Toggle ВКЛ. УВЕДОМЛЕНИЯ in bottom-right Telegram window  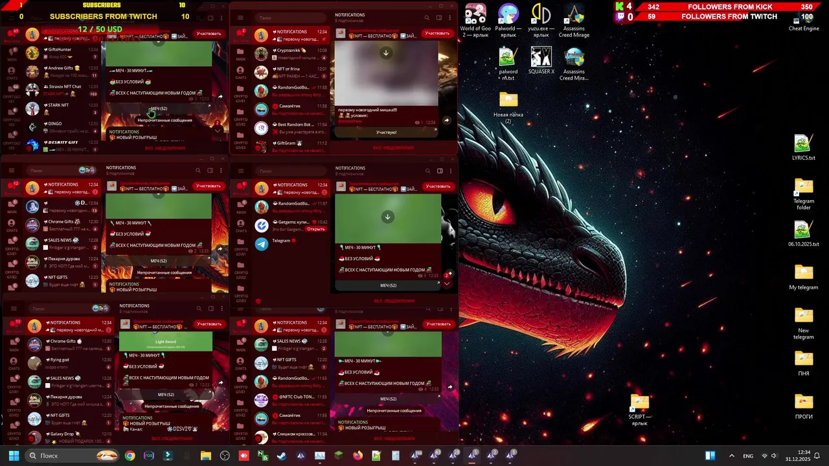(x=394, y=439)
